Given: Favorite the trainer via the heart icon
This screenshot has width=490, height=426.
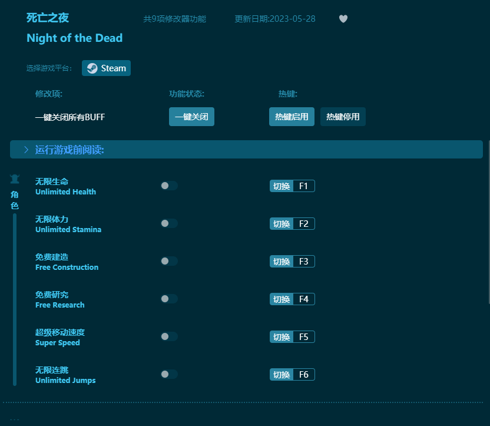Looking at the screenshot, I should tap(343, 19).
